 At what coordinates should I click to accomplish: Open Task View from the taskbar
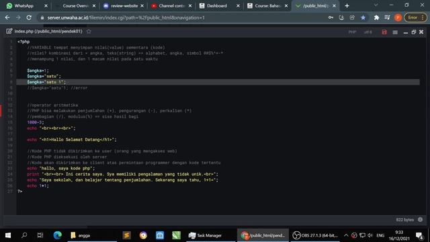tap(40, 235)
